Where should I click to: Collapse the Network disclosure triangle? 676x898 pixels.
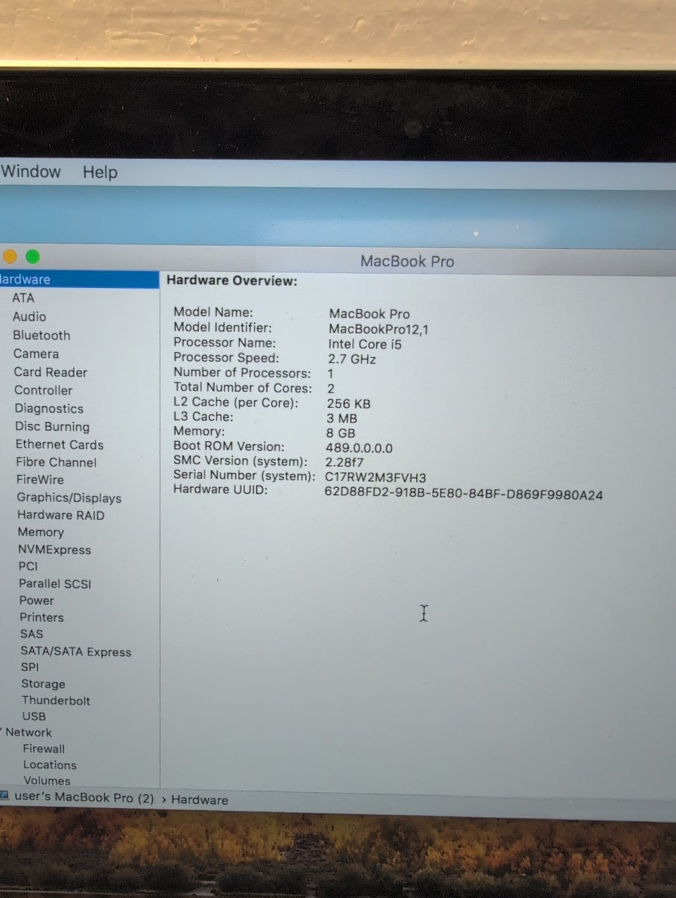coord(2,732)
